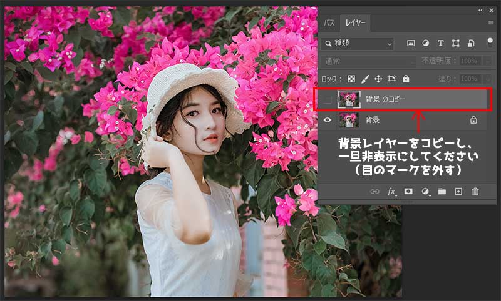
Task: Click the 不透明度 100% value field
Action: (x=471, y=61)
